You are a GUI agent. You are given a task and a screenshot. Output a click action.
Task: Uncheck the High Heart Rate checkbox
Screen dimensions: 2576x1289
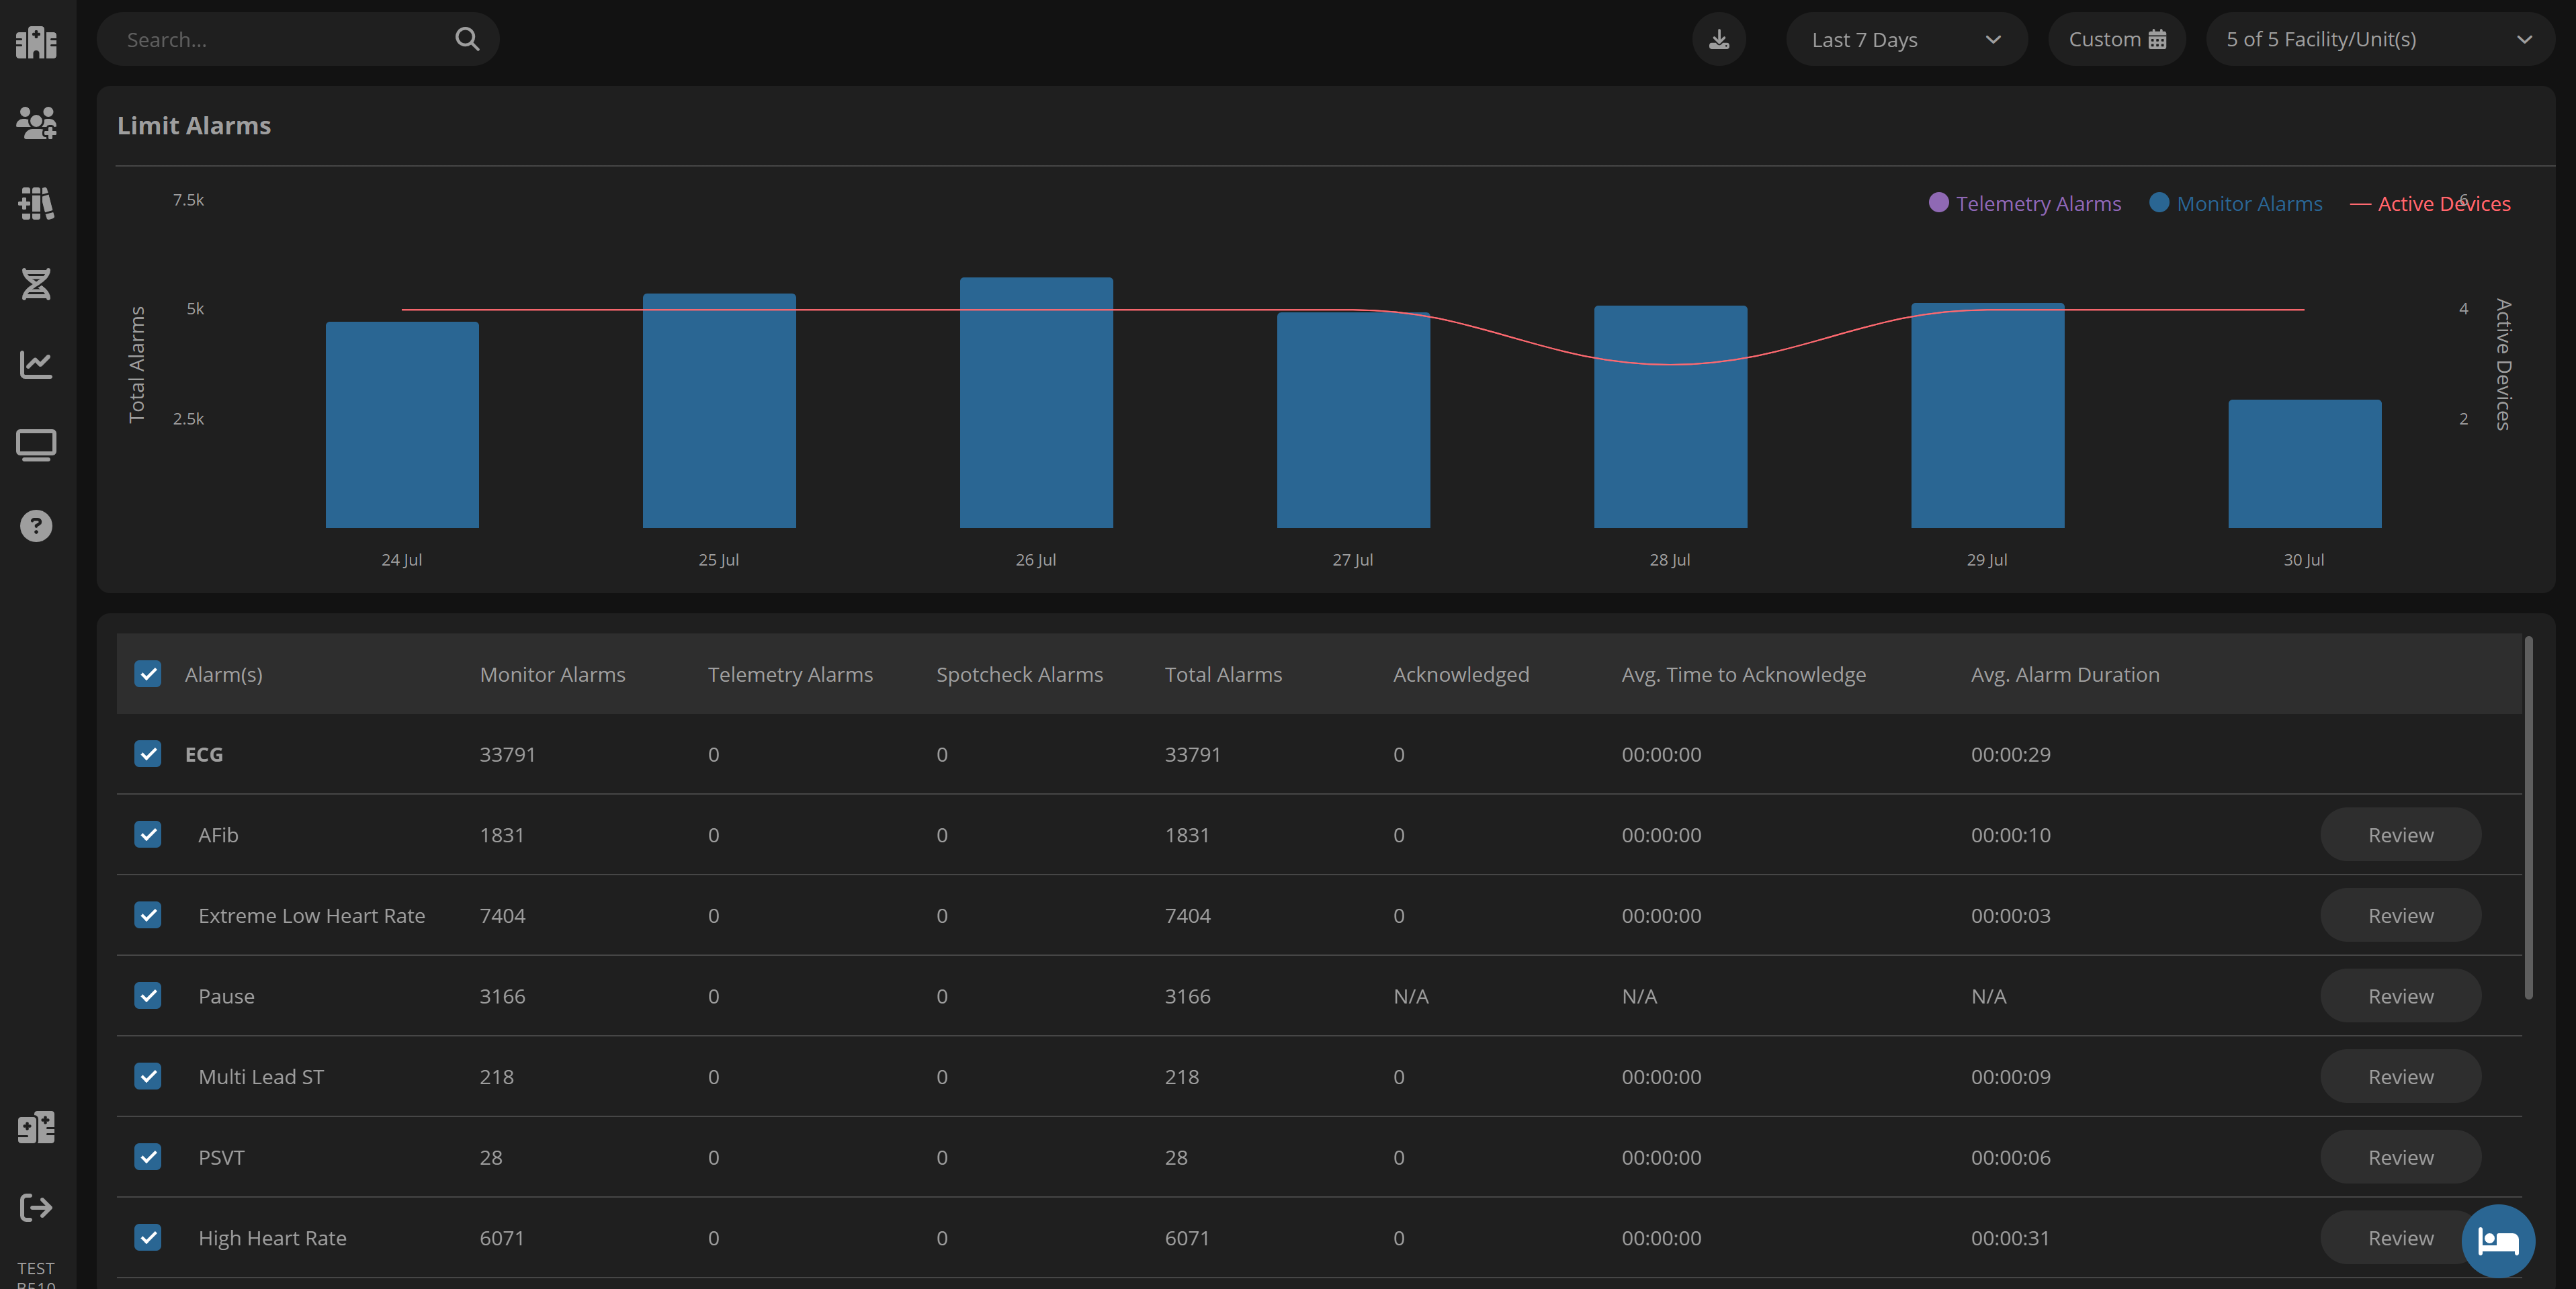[x=148, y=1238]
